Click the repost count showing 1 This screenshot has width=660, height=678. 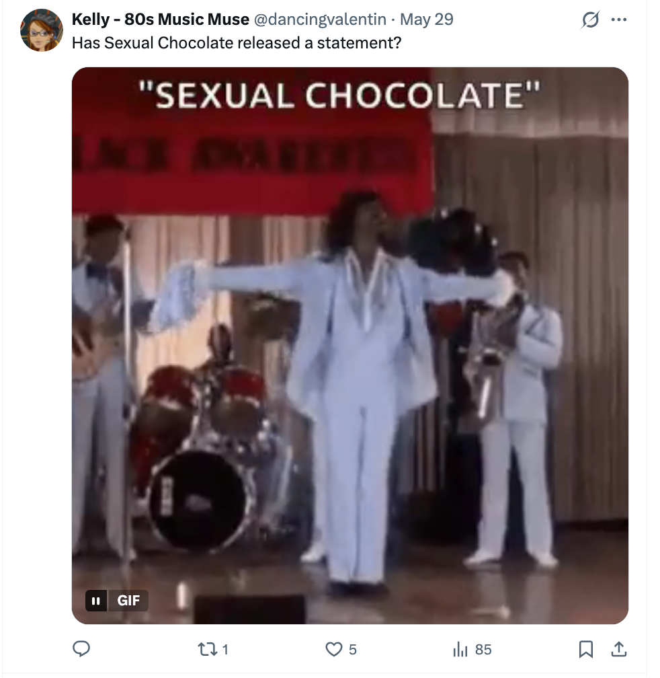(x=225, y=649)
